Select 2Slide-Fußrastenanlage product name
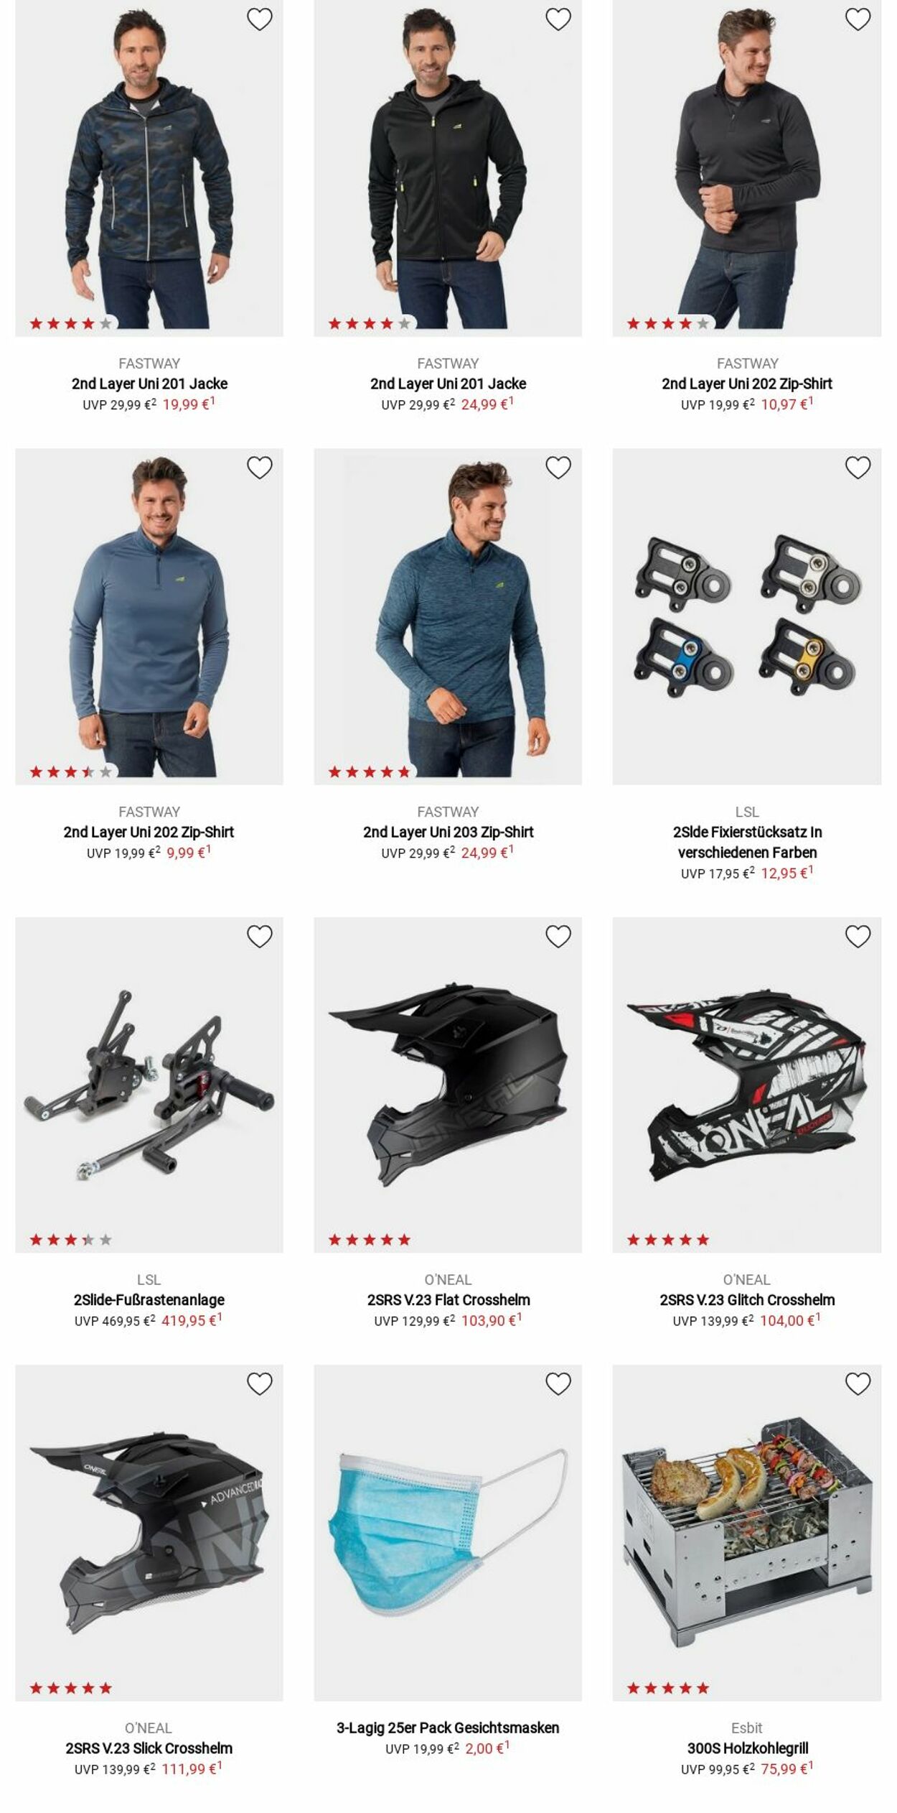 click(149, 1299)
